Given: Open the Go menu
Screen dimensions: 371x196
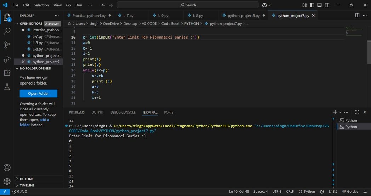Looking at the screenshot, I should pyautogui.click(x=69, y=5).
